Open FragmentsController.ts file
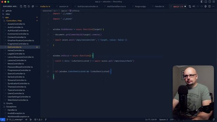Screen dimensions: 217x122 click(18, 44)
